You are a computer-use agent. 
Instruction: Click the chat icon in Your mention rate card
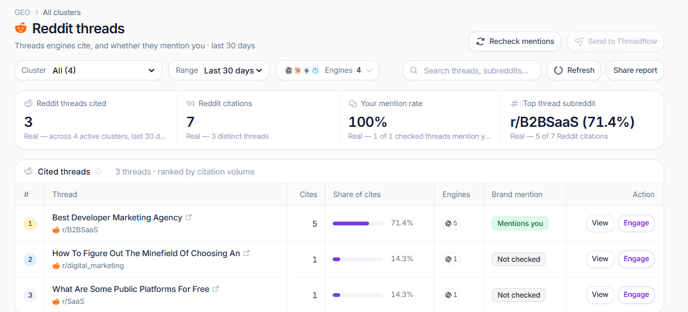(x=352, y=104)
